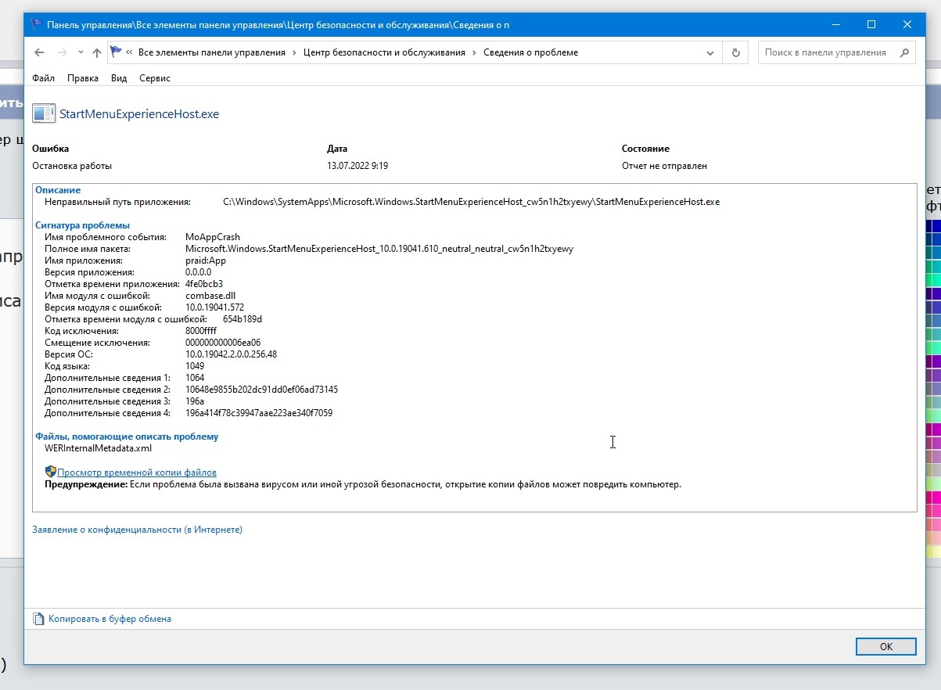
Task: Open the Сервис menu
Action: click(155, 78)
